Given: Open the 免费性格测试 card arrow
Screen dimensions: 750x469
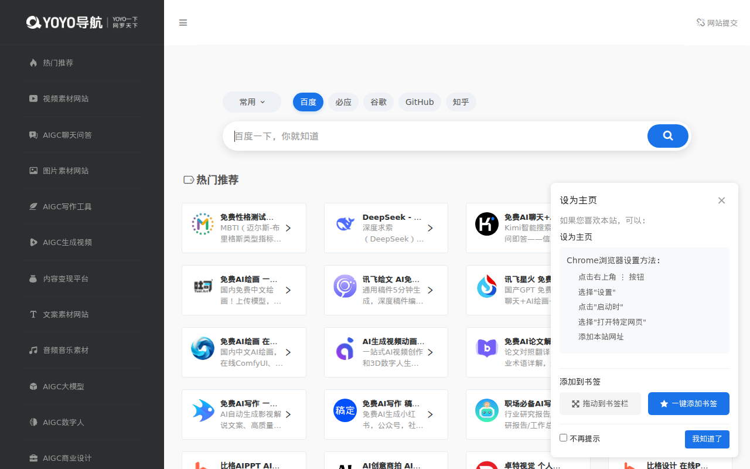Looking at the screenshot, I should point(288,228).
